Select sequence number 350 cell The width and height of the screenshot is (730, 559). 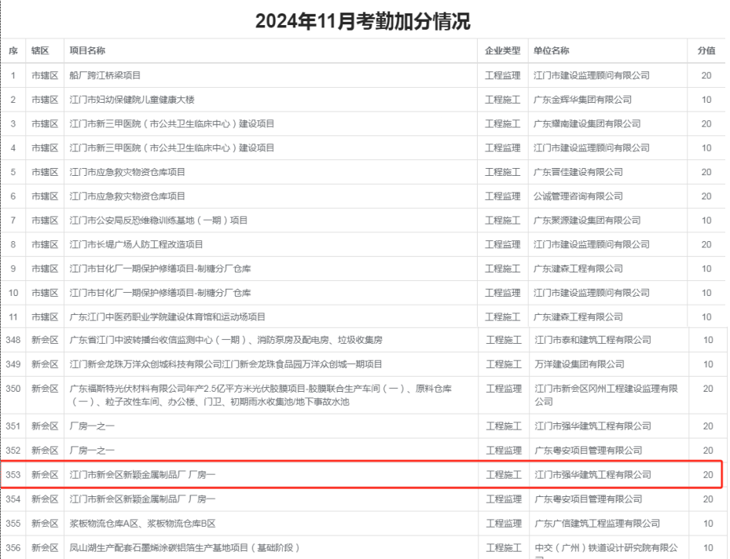tap(13, 389)
